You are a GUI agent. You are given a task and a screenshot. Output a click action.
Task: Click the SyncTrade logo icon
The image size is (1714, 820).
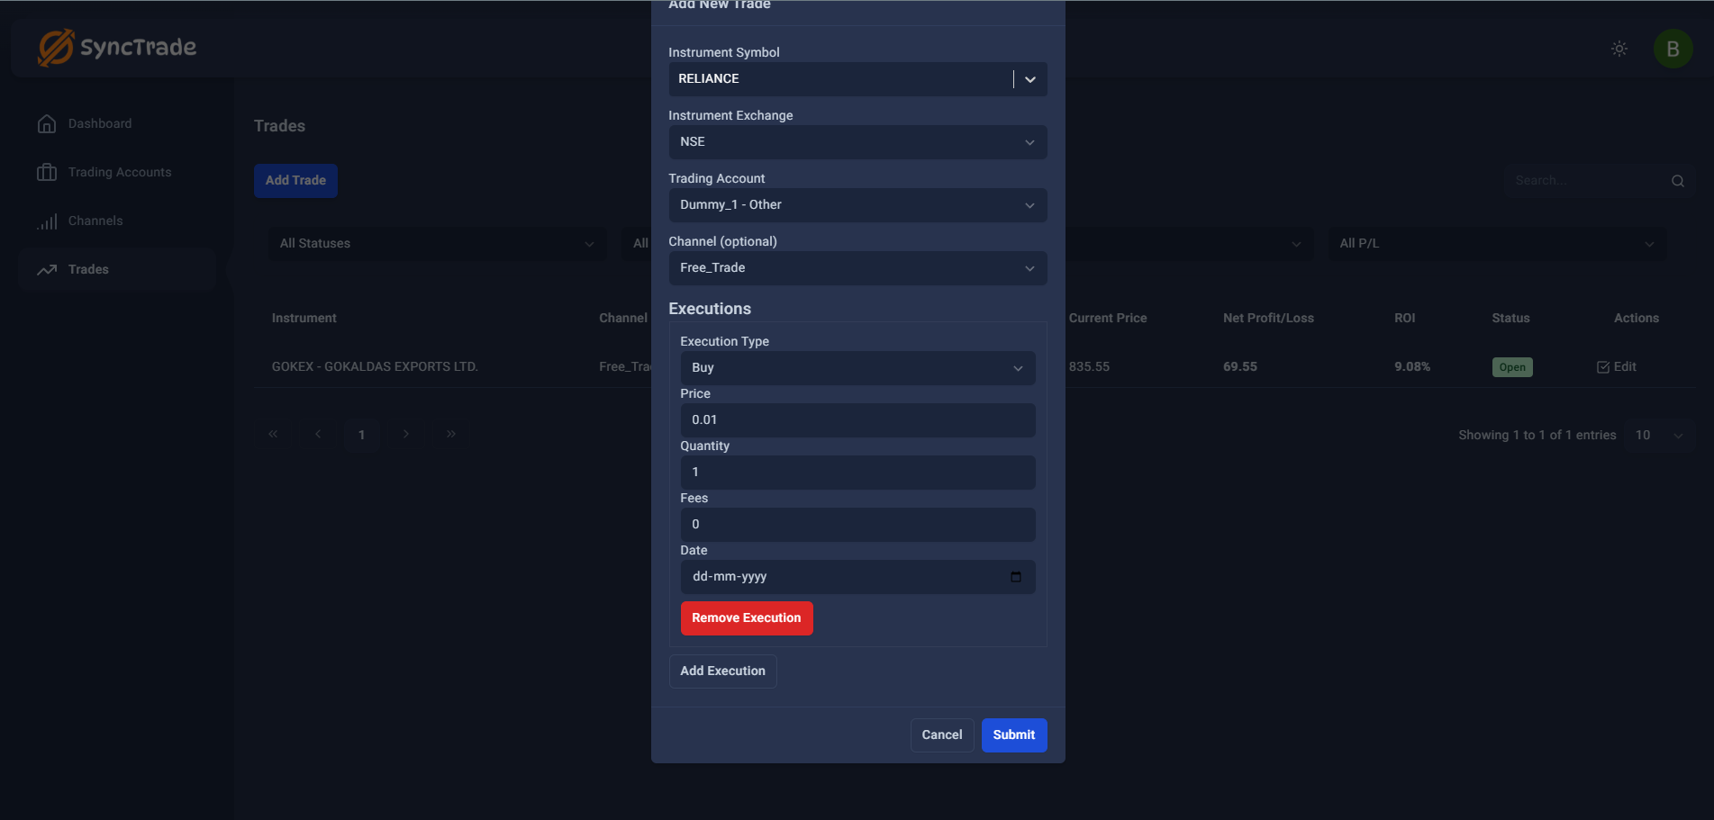[56, 48]
